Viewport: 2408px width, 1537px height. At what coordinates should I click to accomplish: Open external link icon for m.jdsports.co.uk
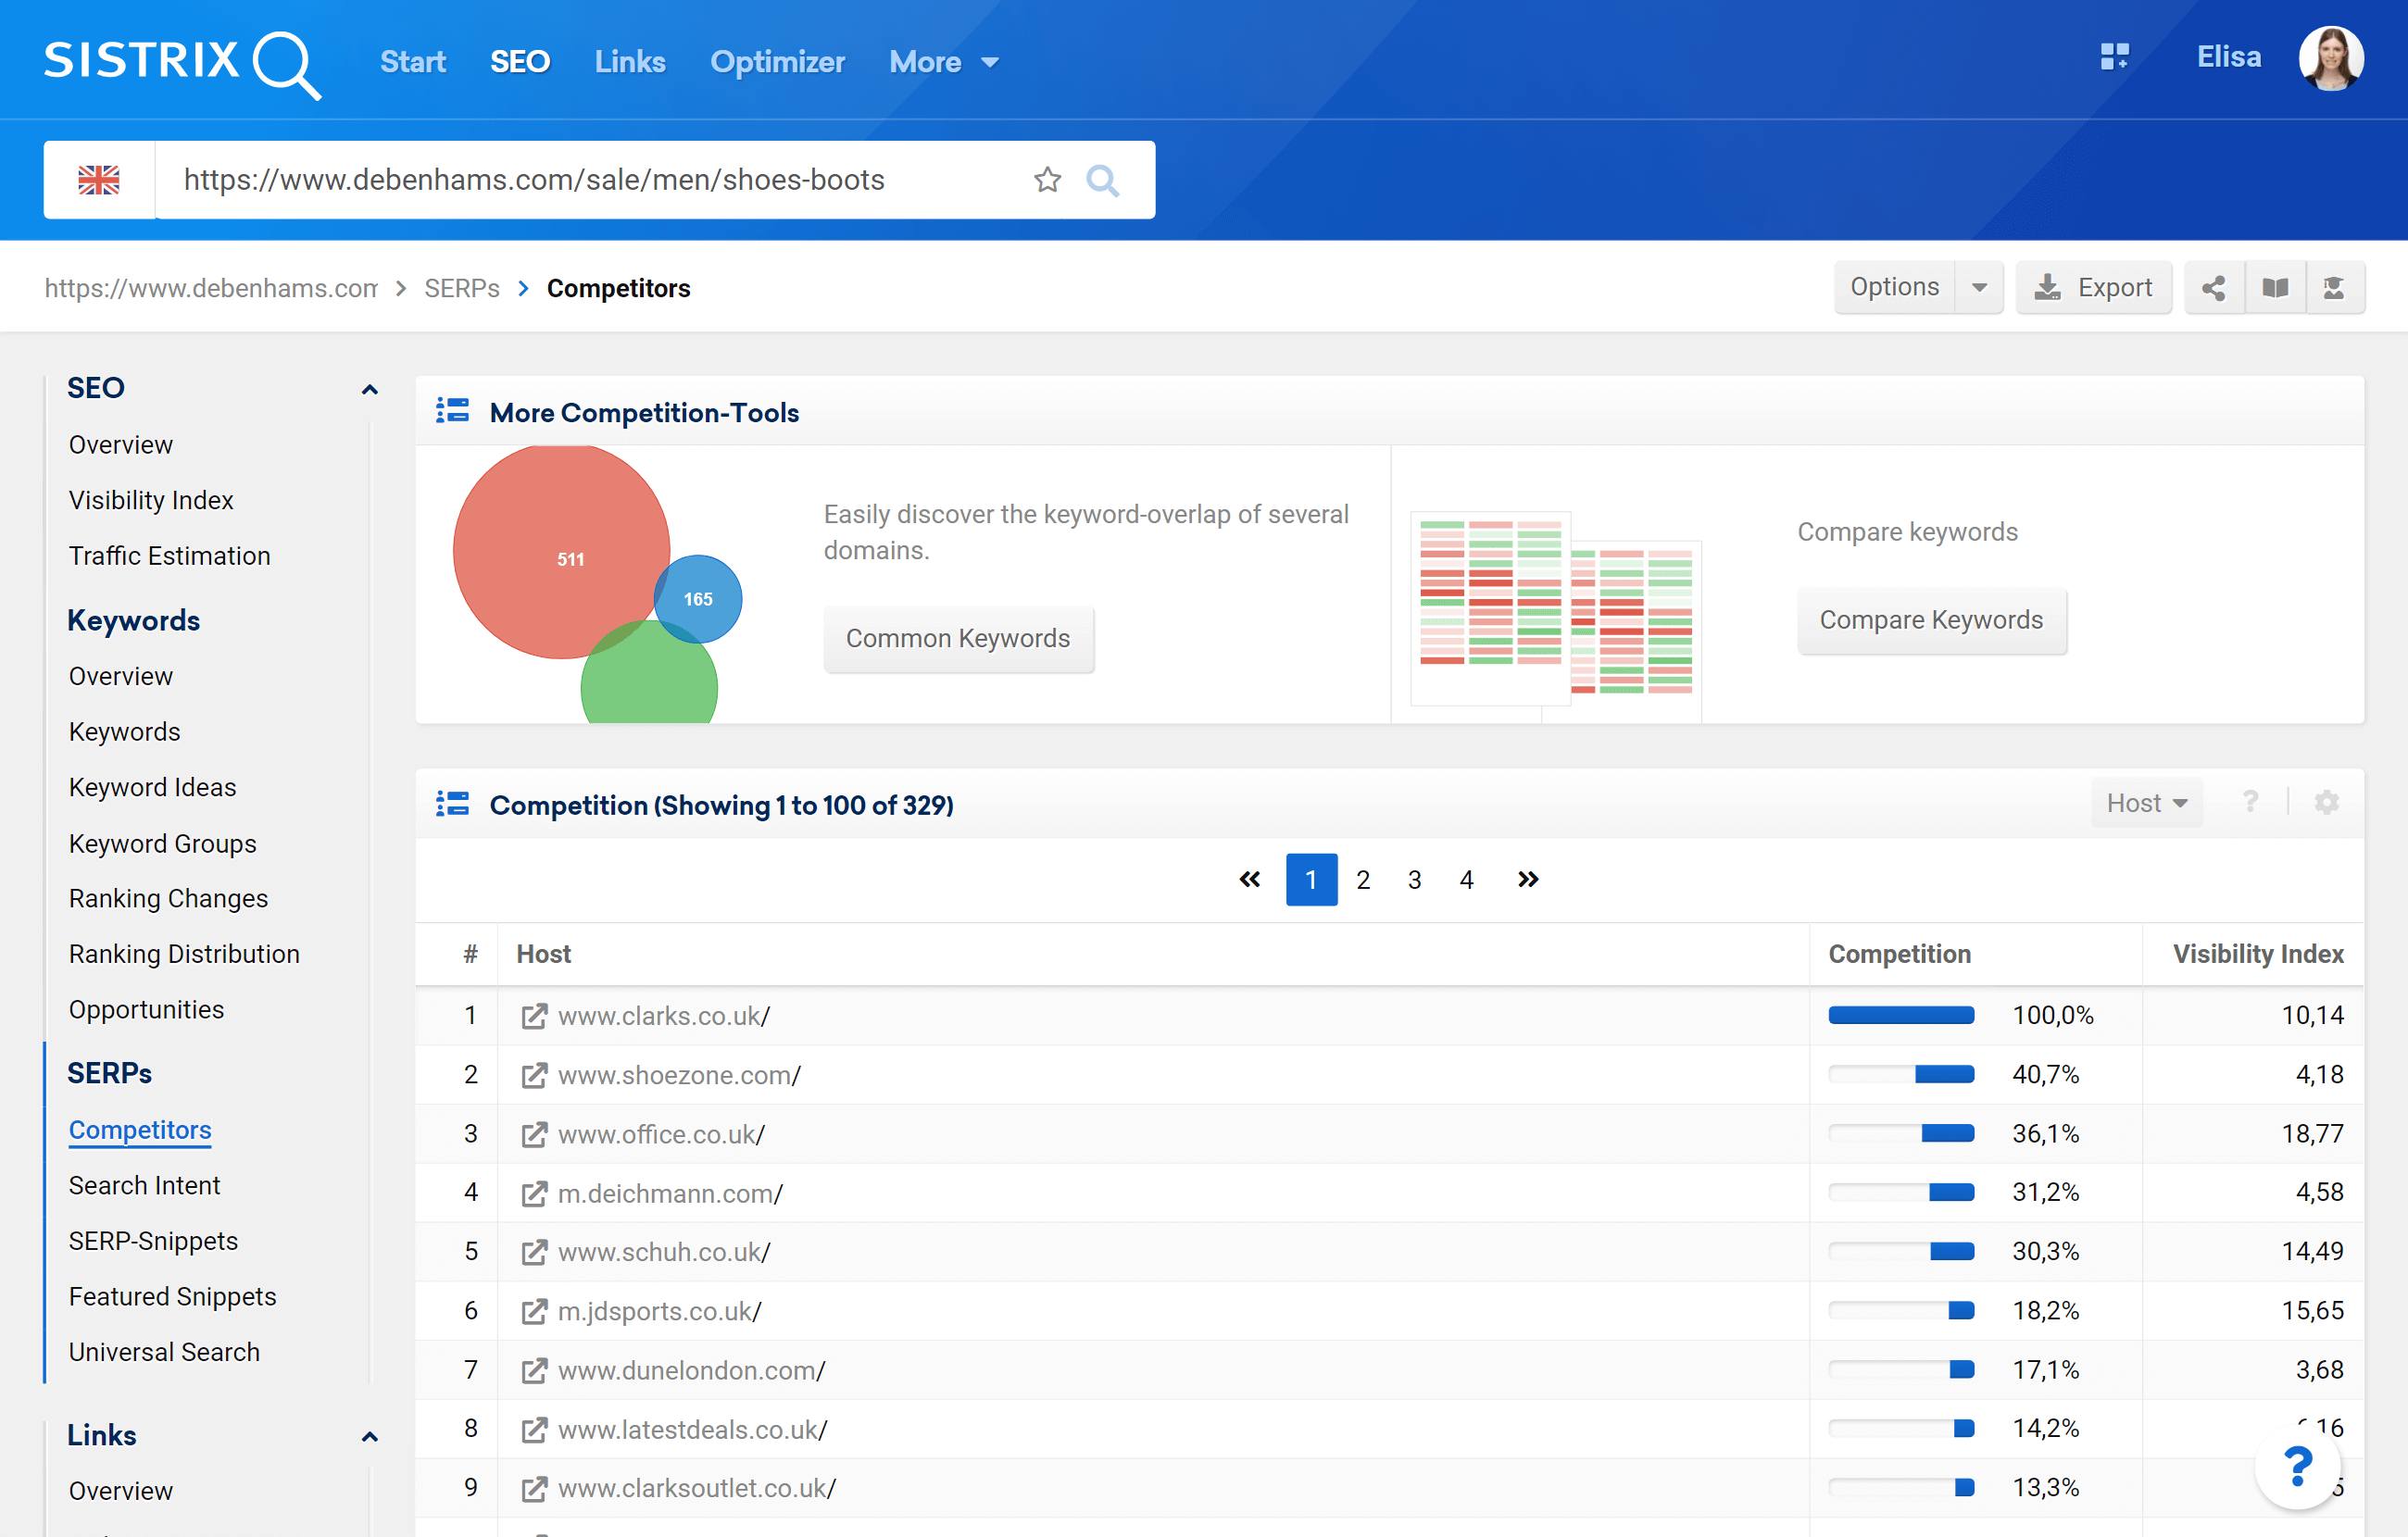[534, 1311]
